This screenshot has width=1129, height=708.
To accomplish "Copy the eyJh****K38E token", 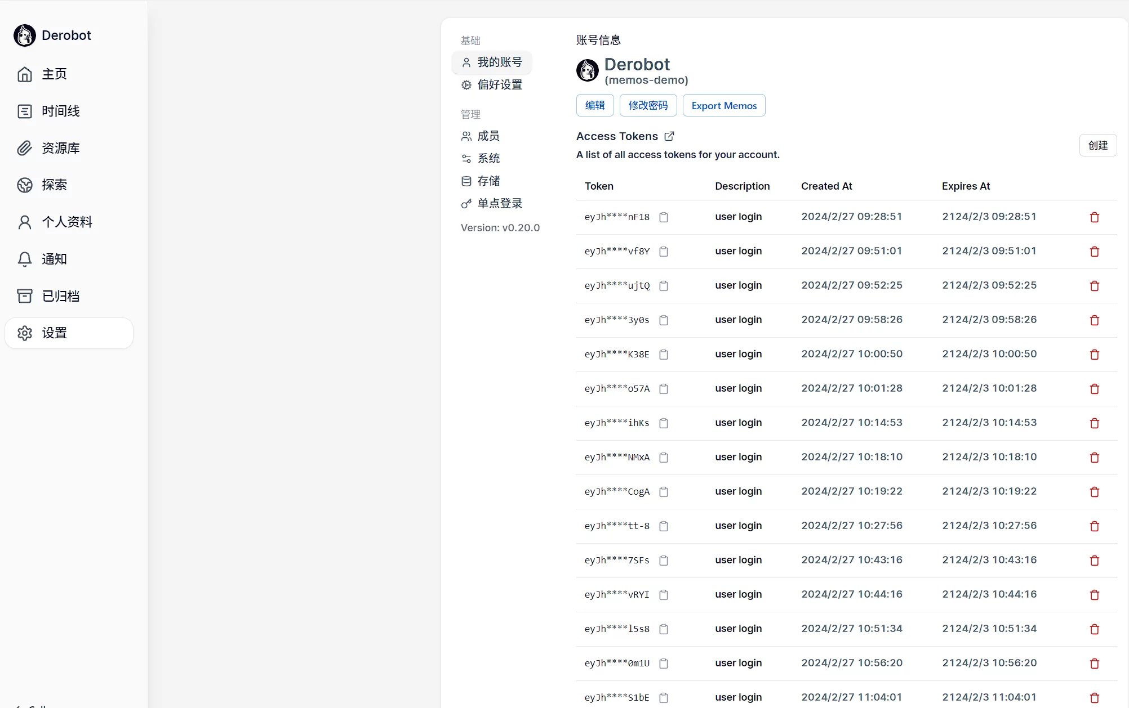I will pos(664,355).
